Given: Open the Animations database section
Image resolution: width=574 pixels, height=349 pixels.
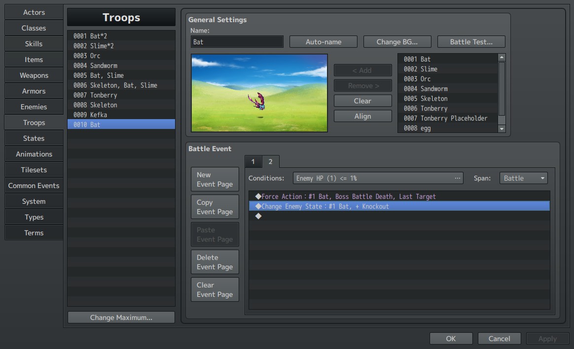Looking at the screenshot, I should tap(34, 154).
